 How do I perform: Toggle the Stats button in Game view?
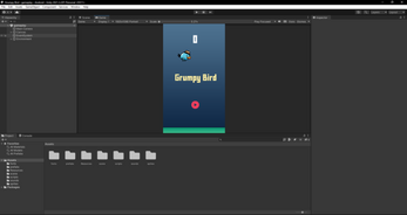tap(292, 22)
